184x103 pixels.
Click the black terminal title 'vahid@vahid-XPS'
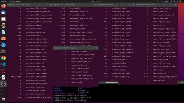pos(112,82)
